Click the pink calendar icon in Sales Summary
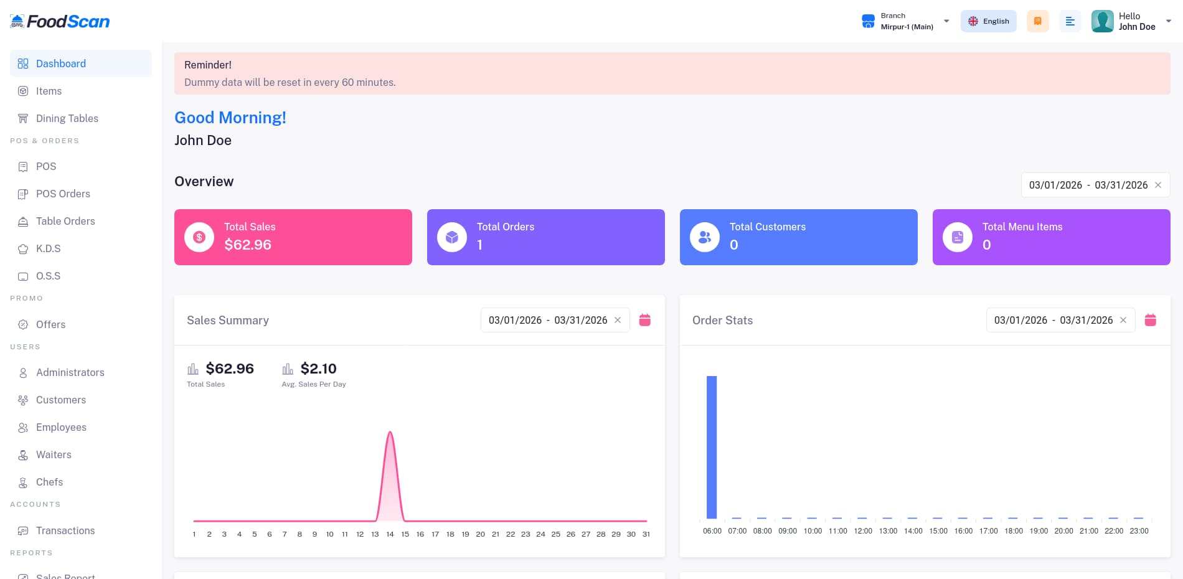Image resolution: width=1183 pixels, height=579 pixels. tap(645, 320)
